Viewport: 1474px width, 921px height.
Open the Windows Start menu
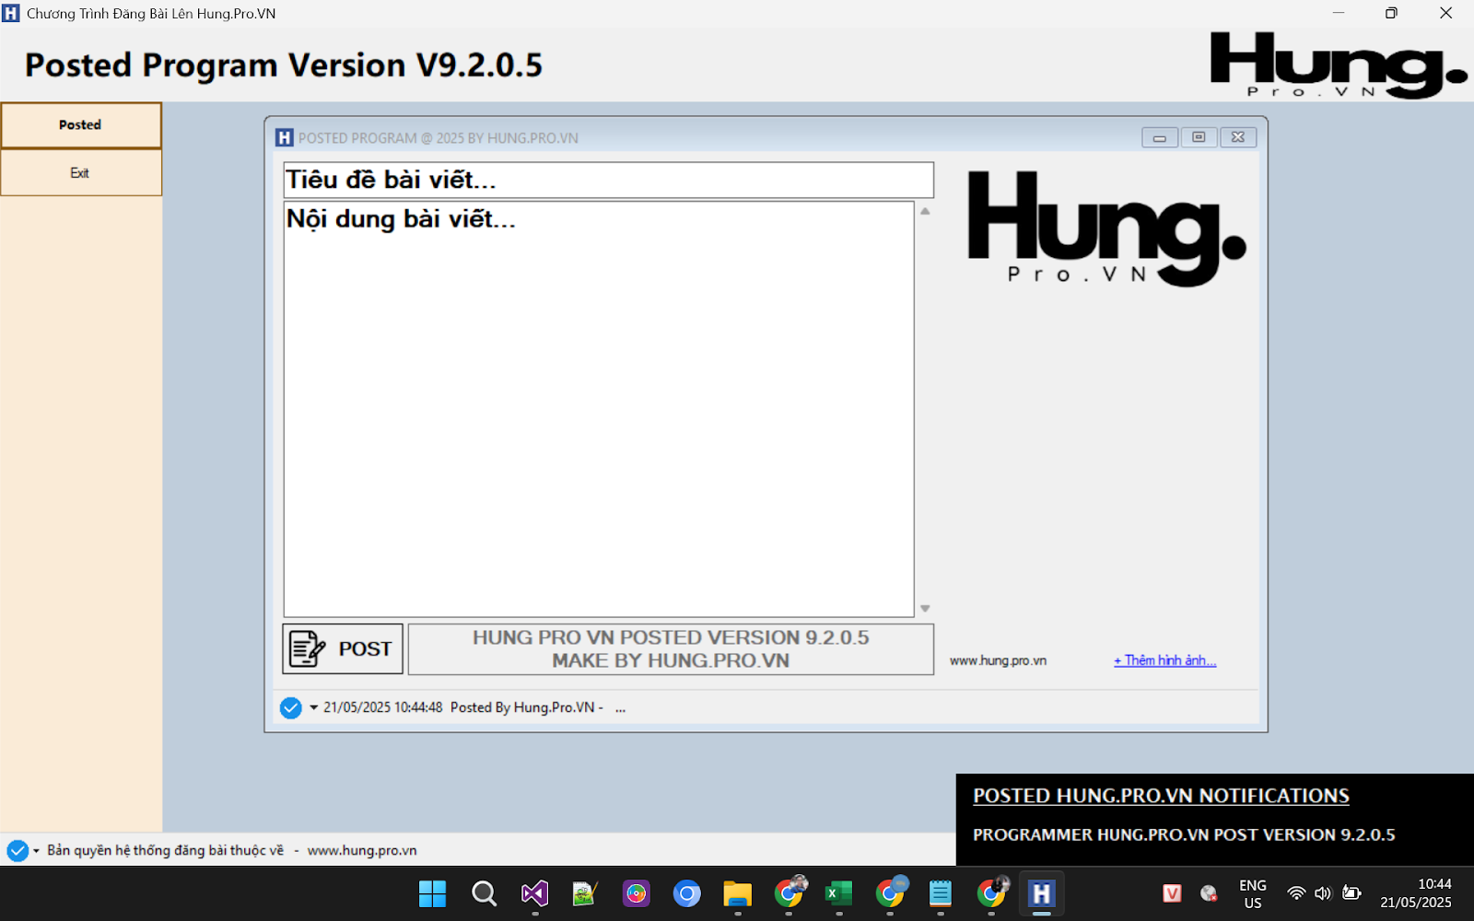432,893
